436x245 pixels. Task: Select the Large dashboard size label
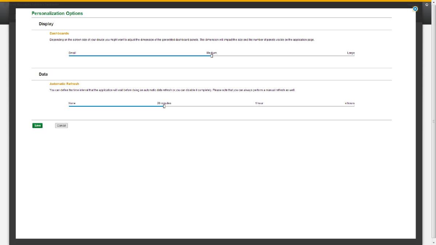pyautogui.click(x=351, y=53)
